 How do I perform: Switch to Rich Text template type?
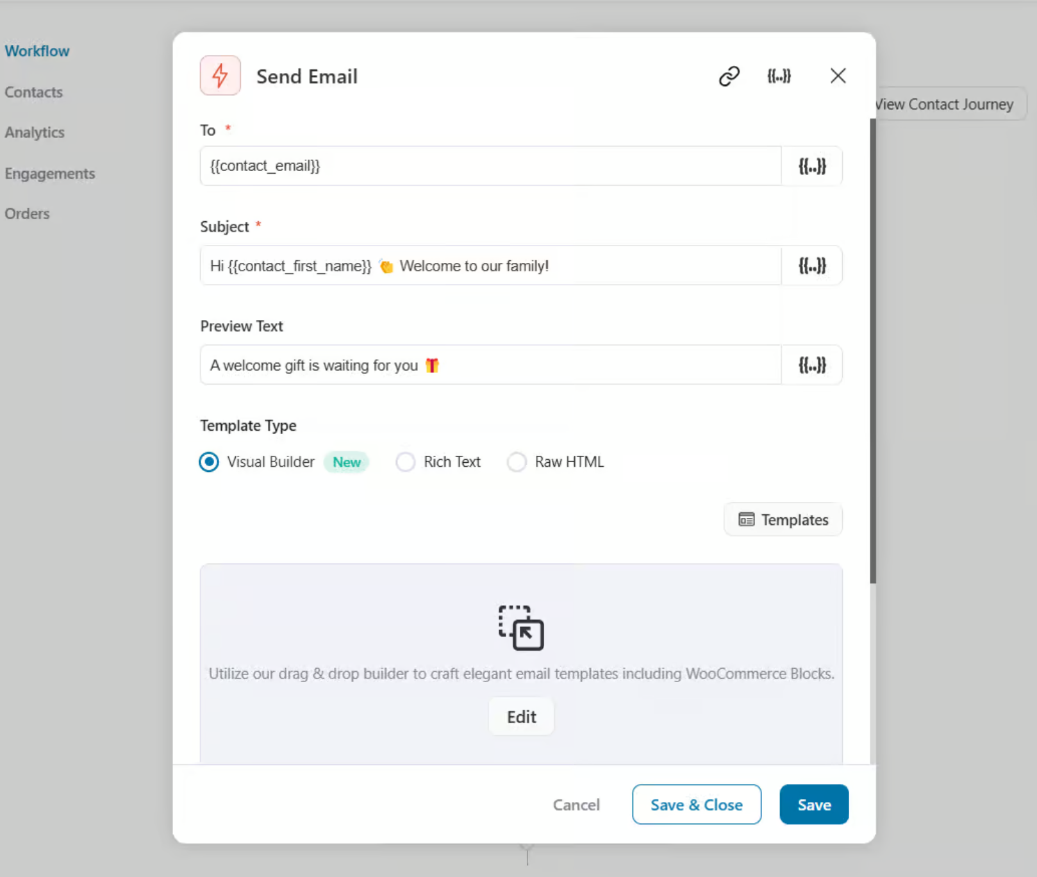coord(405,462)
